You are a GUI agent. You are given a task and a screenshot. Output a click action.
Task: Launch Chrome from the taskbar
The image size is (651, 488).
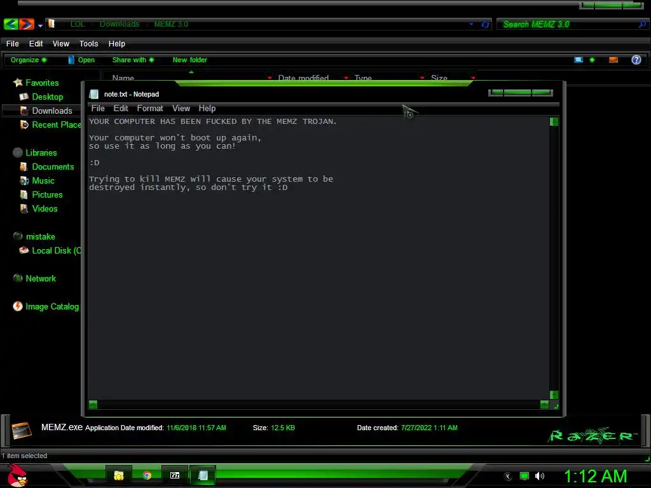[147, 475]
